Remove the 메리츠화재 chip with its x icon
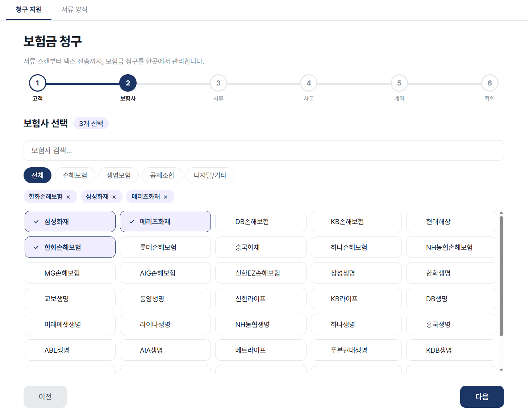Viewport: 529px width, 415px height. 166,197
